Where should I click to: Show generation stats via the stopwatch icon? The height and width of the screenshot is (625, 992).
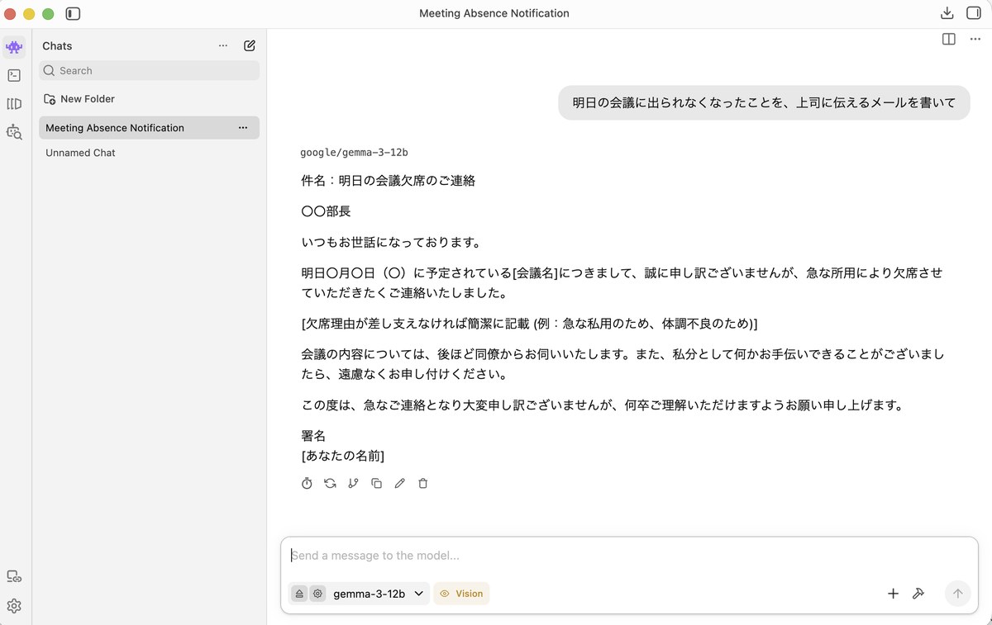307,483
